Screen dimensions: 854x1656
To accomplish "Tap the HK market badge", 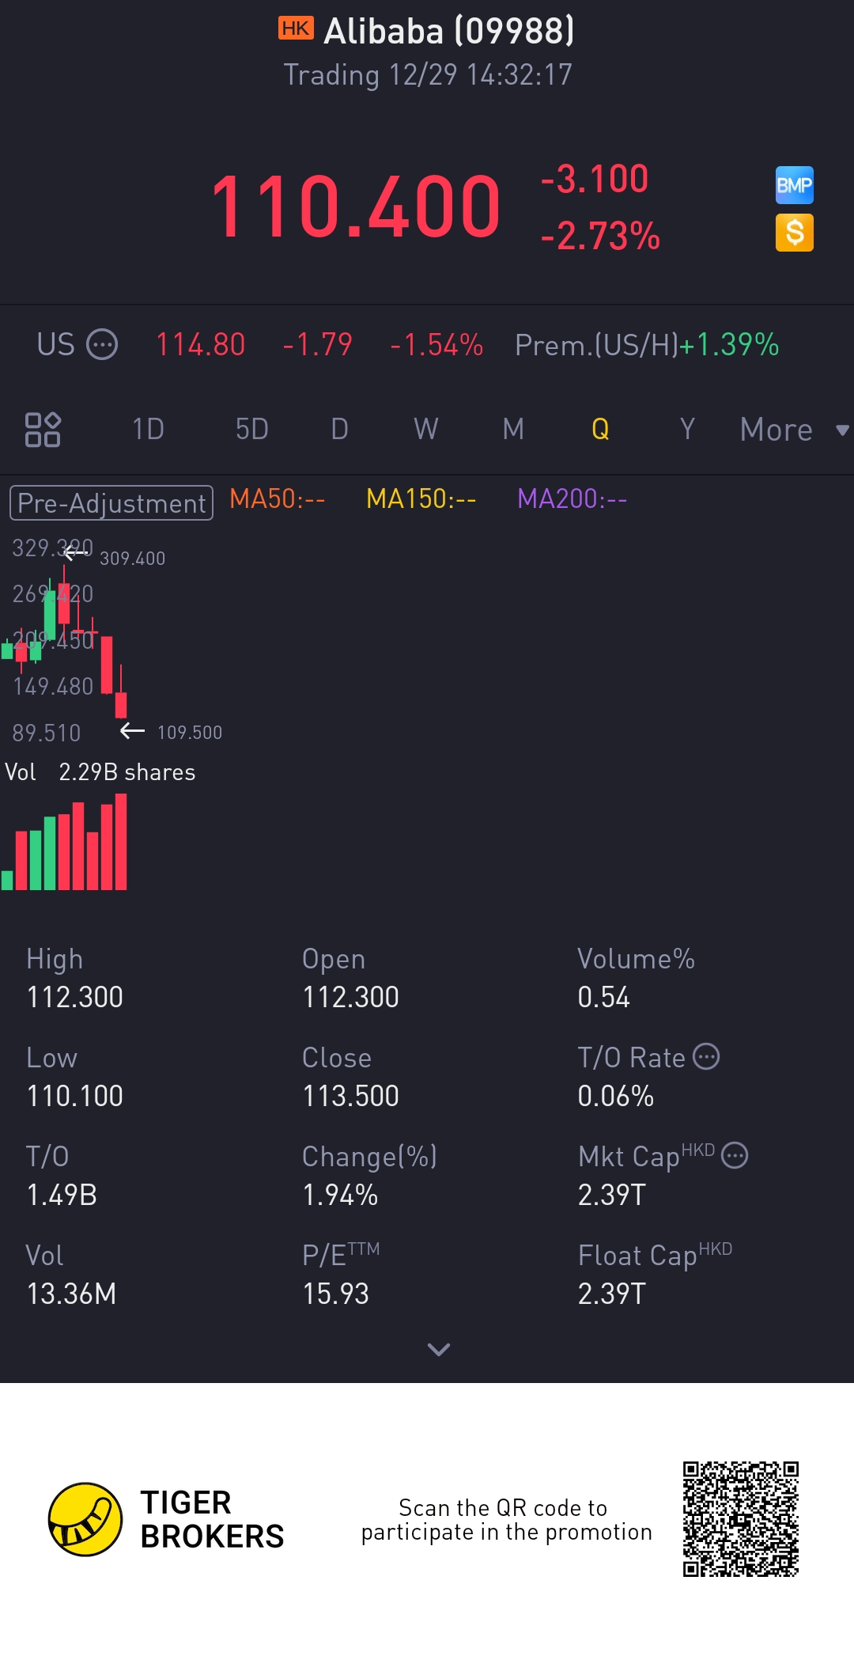I will [296, 28].
